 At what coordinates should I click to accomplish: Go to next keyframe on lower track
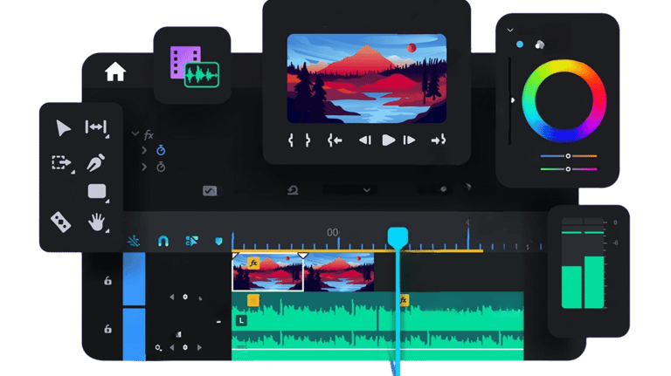tap(199, 347)
